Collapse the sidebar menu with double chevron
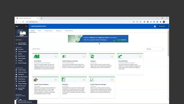Screen dimensions: 184x104 (26, 26)
